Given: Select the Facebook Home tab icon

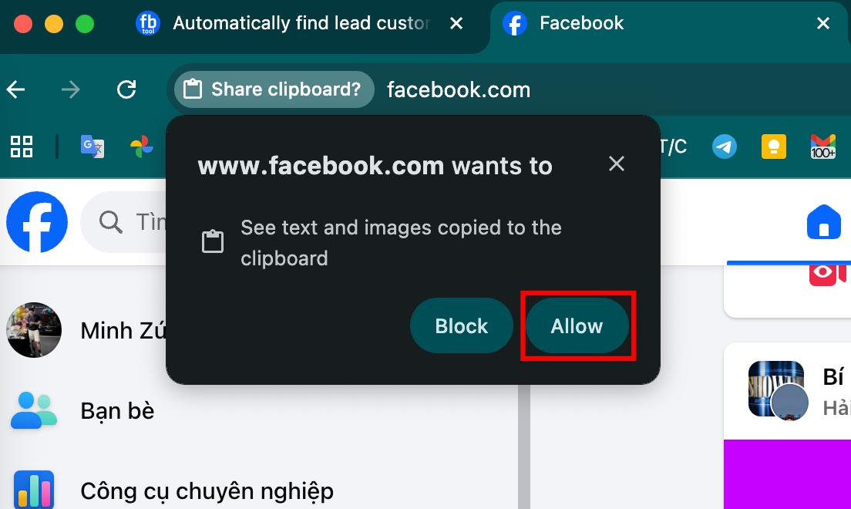Looking at the screenshot, I should [x=824, y=221].
